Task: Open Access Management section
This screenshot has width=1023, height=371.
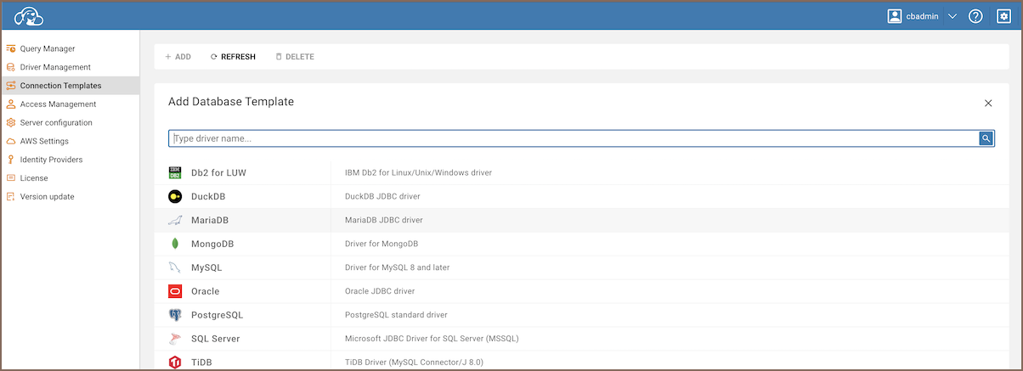Action: 58,104
